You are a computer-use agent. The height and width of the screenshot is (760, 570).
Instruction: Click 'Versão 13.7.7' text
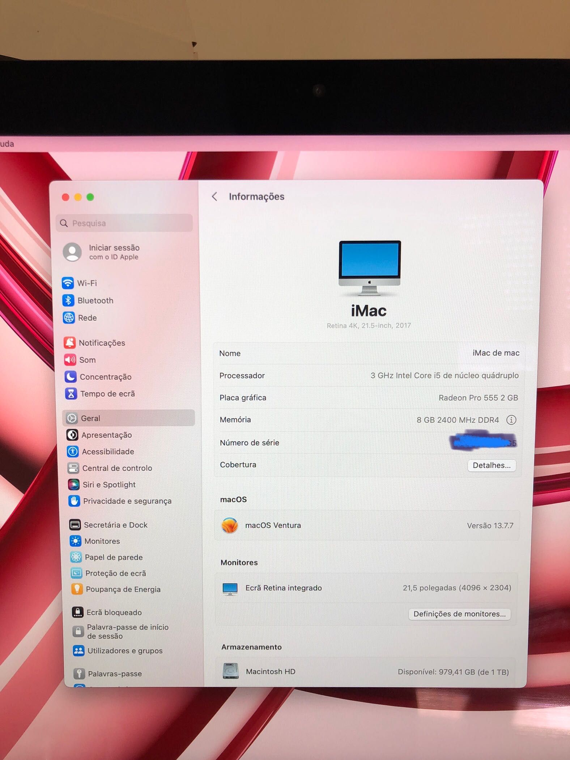tap(490, 525)
